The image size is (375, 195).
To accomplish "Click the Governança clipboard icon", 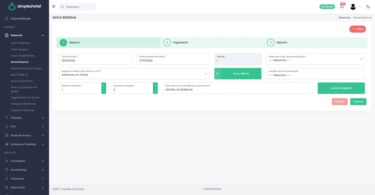I will coord(7,170).
